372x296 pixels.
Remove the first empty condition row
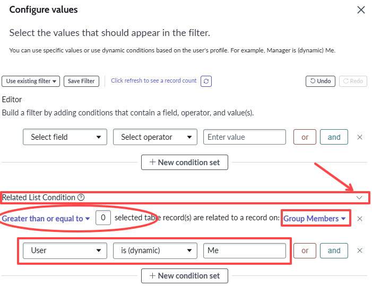coord(360,137)
